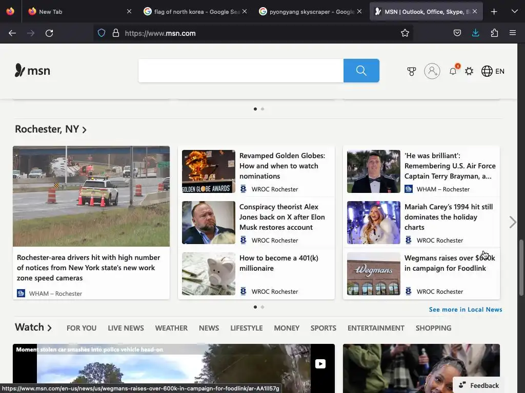Viewport: 525px width, 393px height.
Task: Open Alex Jones back on X article
Action: point(282,217)
